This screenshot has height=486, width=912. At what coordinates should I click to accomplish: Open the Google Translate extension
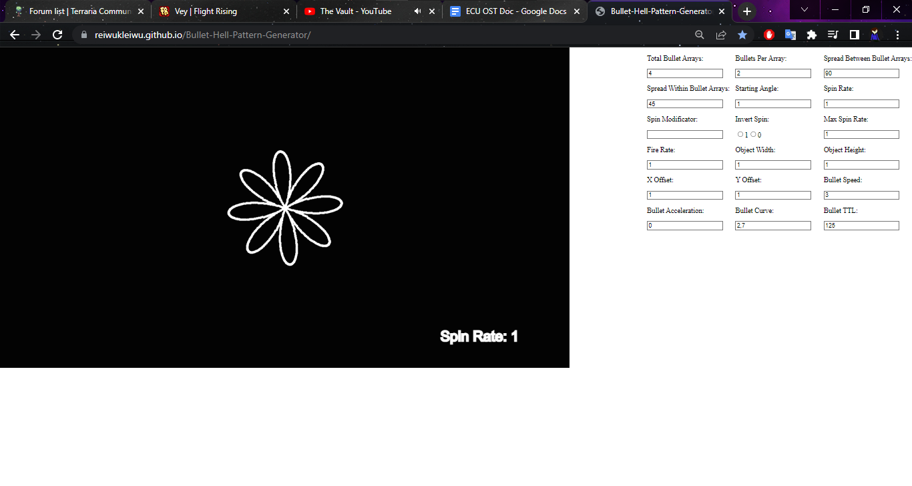790,35
